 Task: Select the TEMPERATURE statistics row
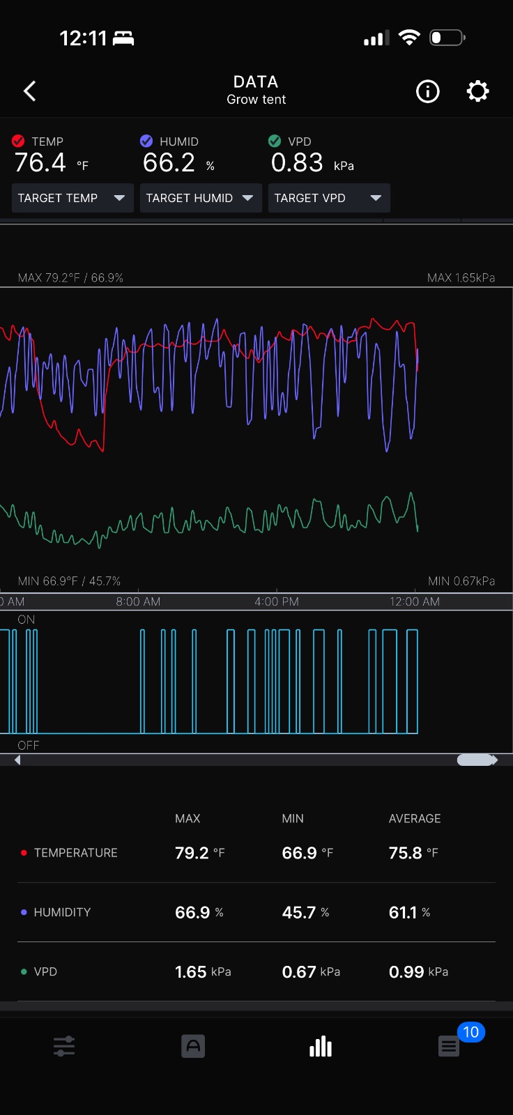[256, 853]
